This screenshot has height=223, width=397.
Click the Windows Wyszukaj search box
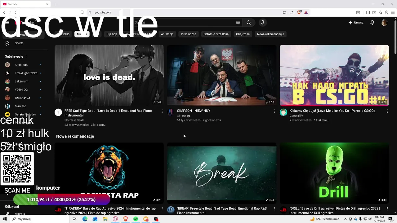point(40,219)
